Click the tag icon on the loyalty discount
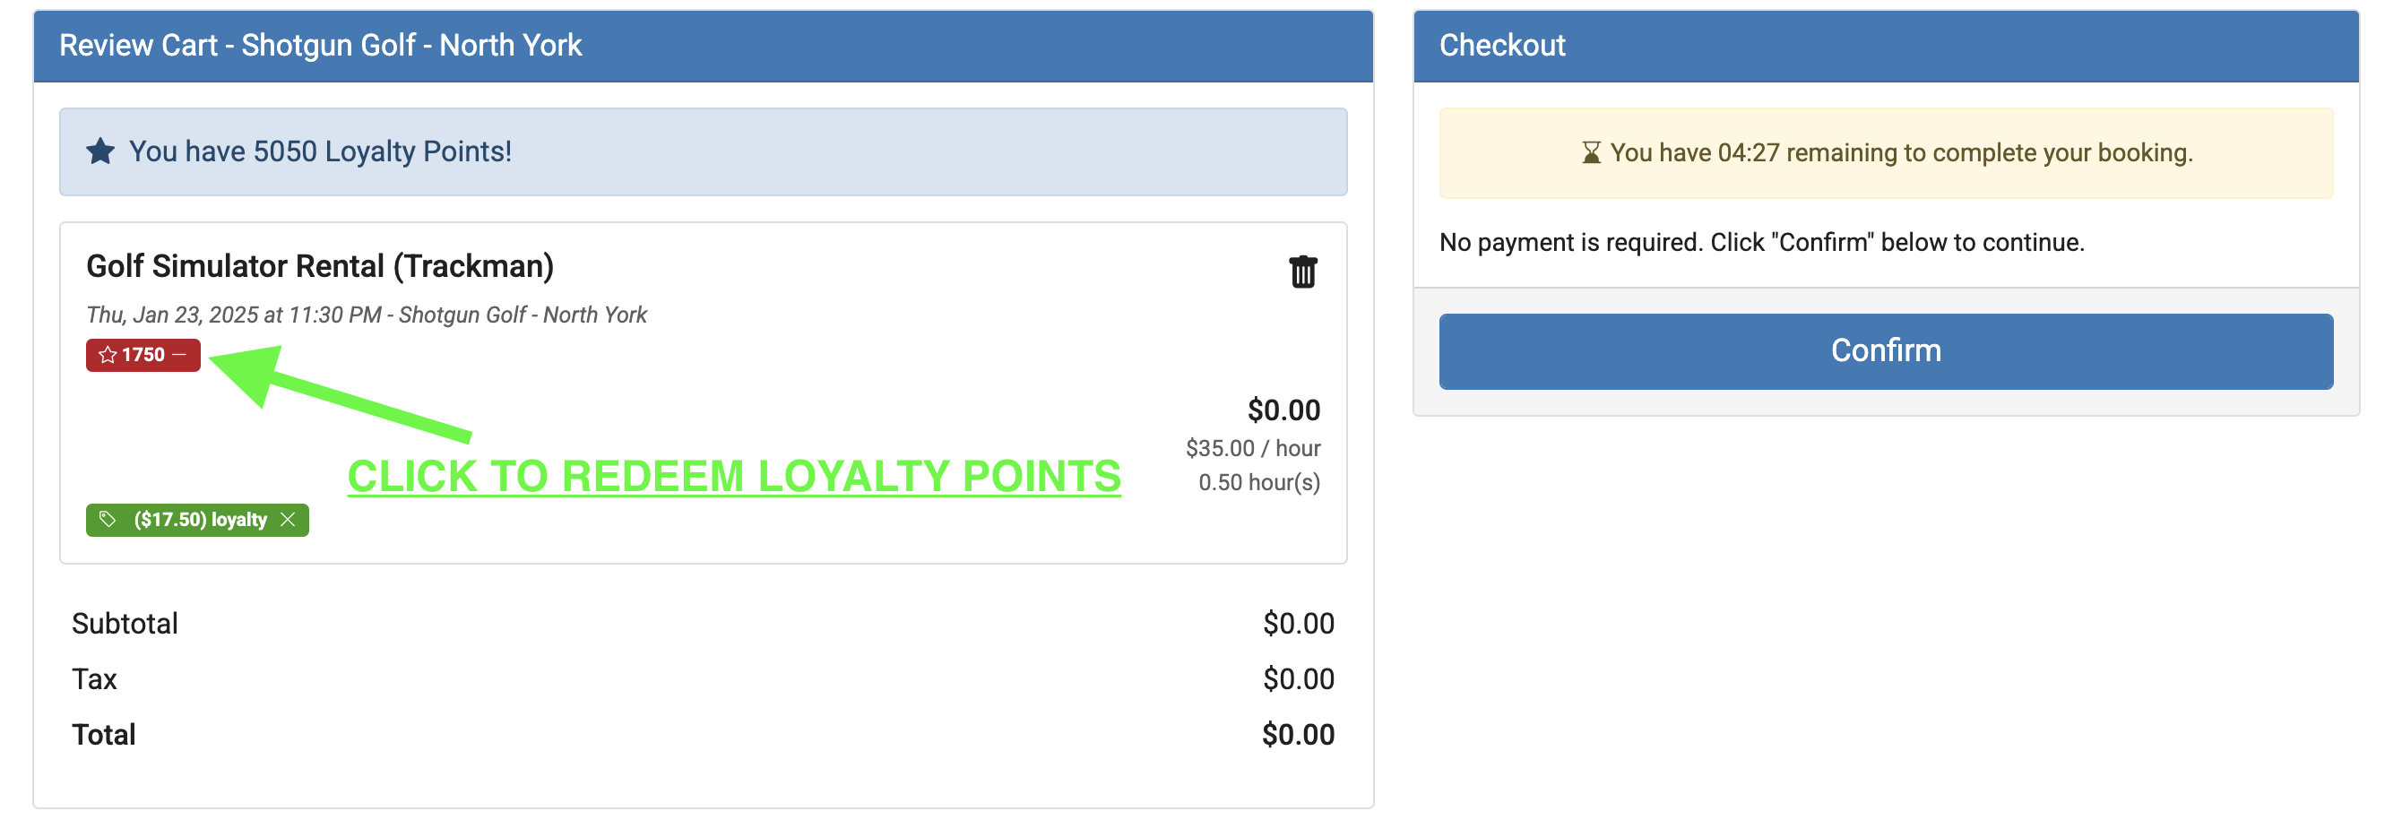The height and width of the screenshot is (837, 2402). pos(108,520)
